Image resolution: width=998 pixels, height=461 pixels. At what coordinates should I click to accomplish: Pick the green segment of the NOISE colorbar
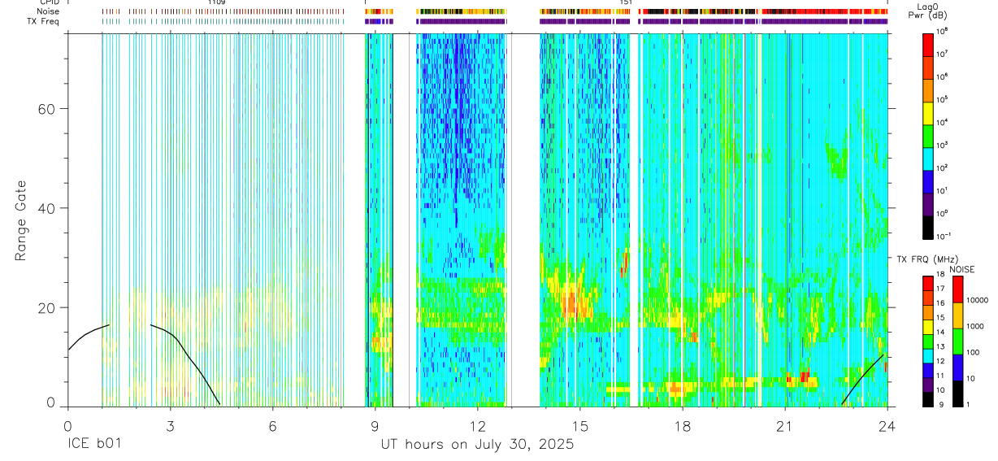tap(957, 341)
